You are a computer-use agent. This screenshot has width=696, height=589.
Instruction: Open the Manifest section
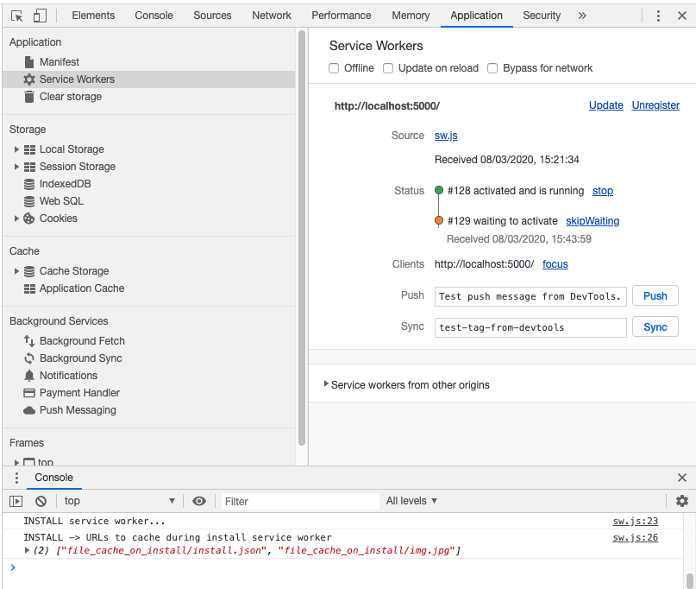pos(59,60)
